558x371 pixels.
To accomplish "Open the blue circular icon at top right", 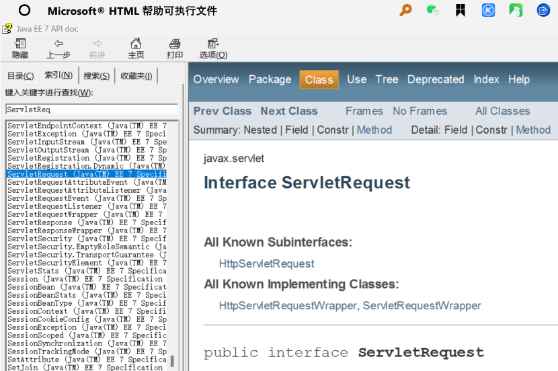I will pos(543,10).
